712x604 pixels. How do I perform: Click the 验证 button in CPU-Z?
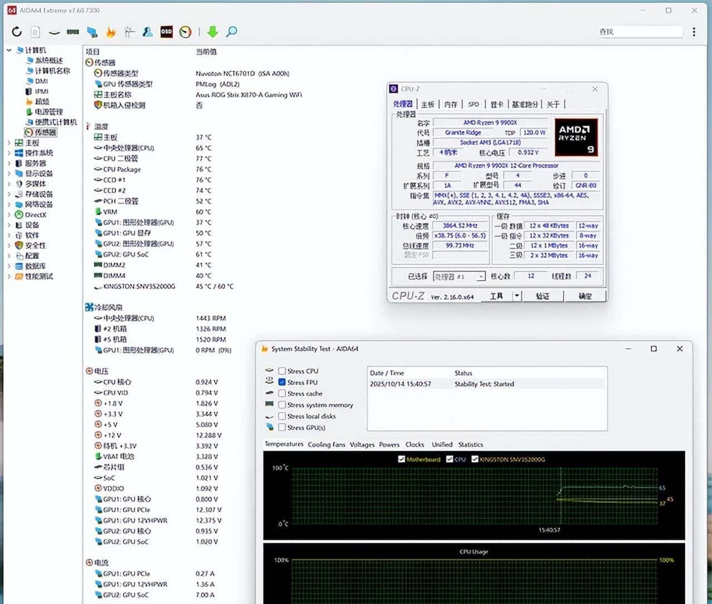542,296
